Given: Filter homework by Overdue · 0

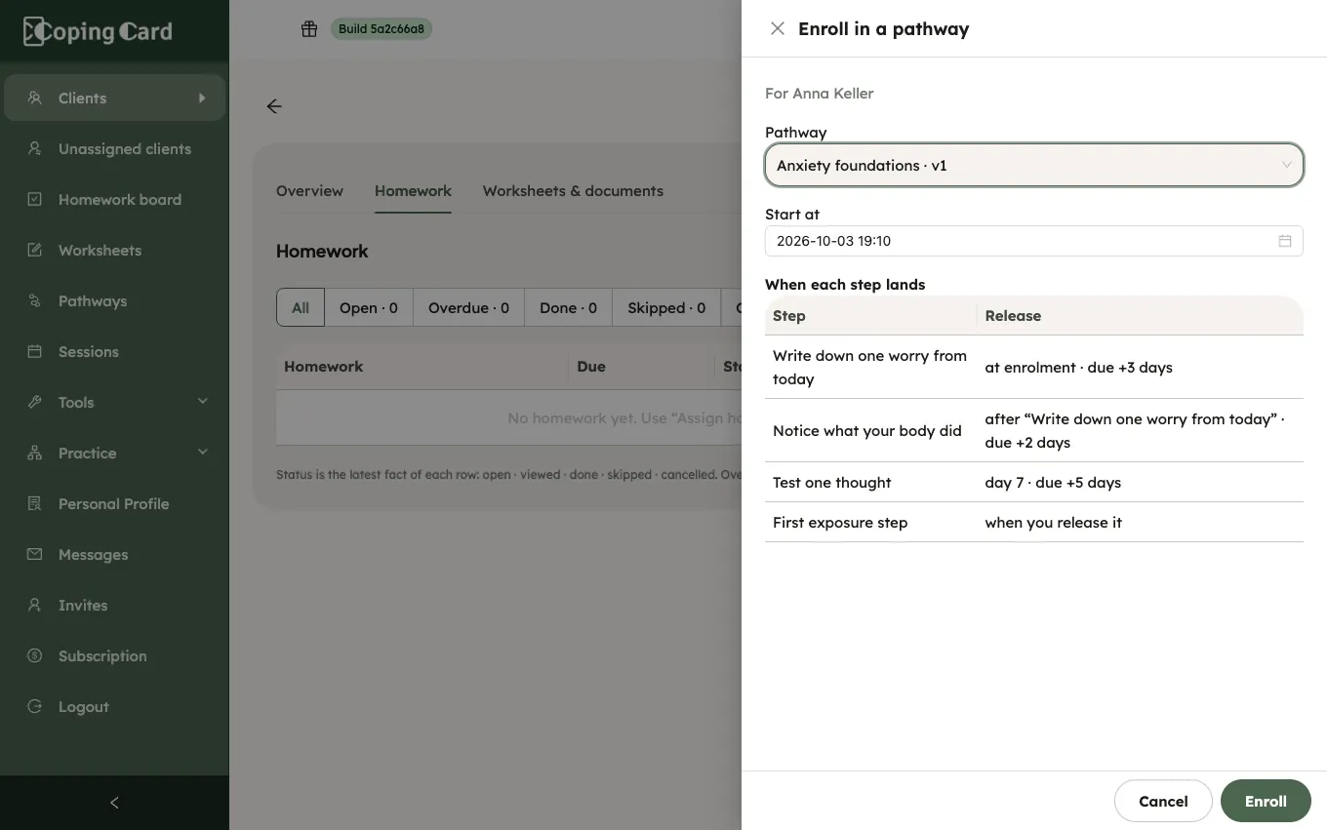Looking at the screenshot, I should coord(468,307).
